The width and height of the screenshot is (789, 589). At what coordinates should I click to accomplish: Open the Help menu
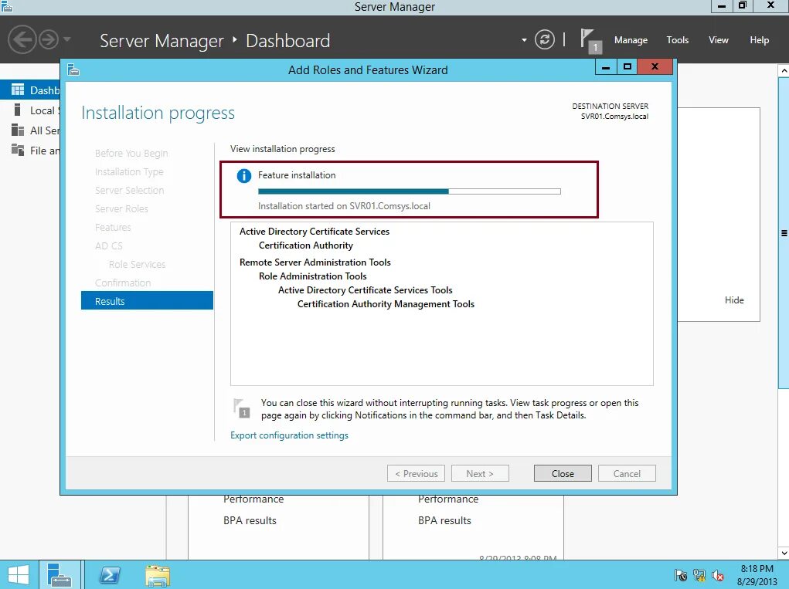[x=759, y=39]
